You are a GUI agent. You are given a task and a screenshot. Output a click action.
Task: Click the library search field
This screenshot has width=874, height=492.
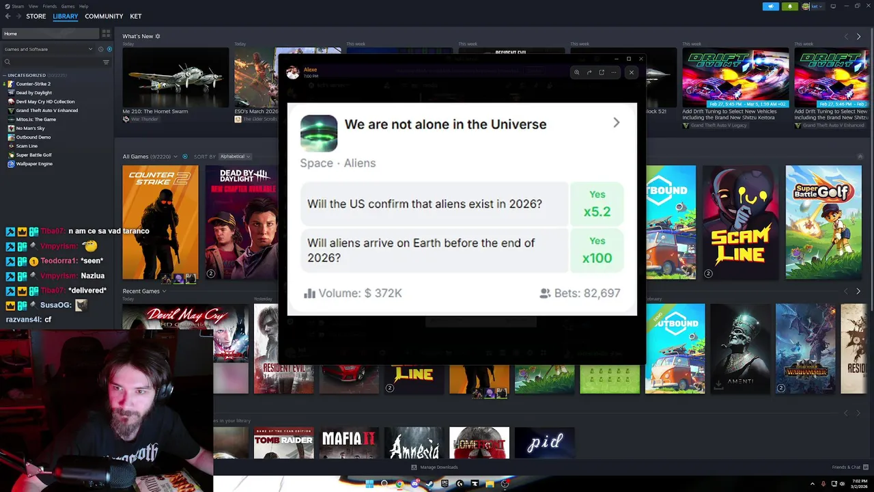[x=51, y=62]
